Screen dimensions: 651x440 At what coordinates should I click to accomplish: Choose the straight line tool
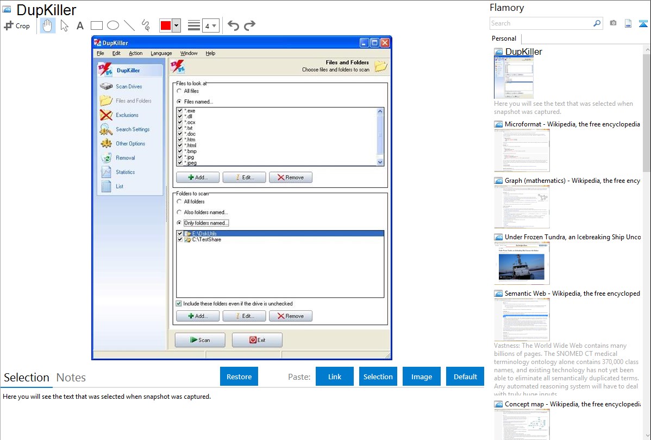[129, 25]
